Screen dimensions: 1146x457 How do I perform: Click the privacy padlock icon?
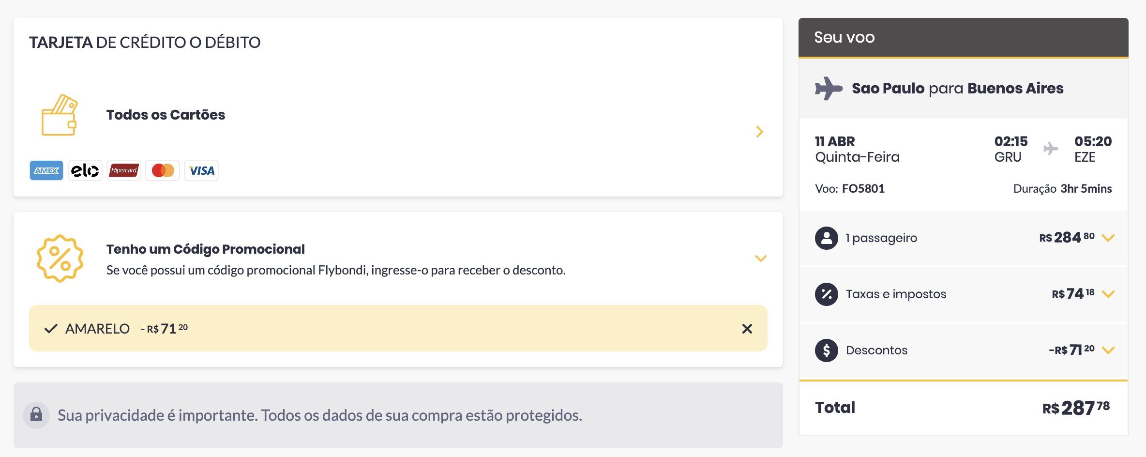click(x=36, y=415)
